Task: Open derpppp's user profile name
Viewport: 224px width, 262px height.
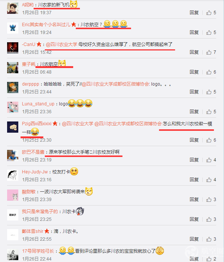Action: pyautogui.click(x=31, y=84)
